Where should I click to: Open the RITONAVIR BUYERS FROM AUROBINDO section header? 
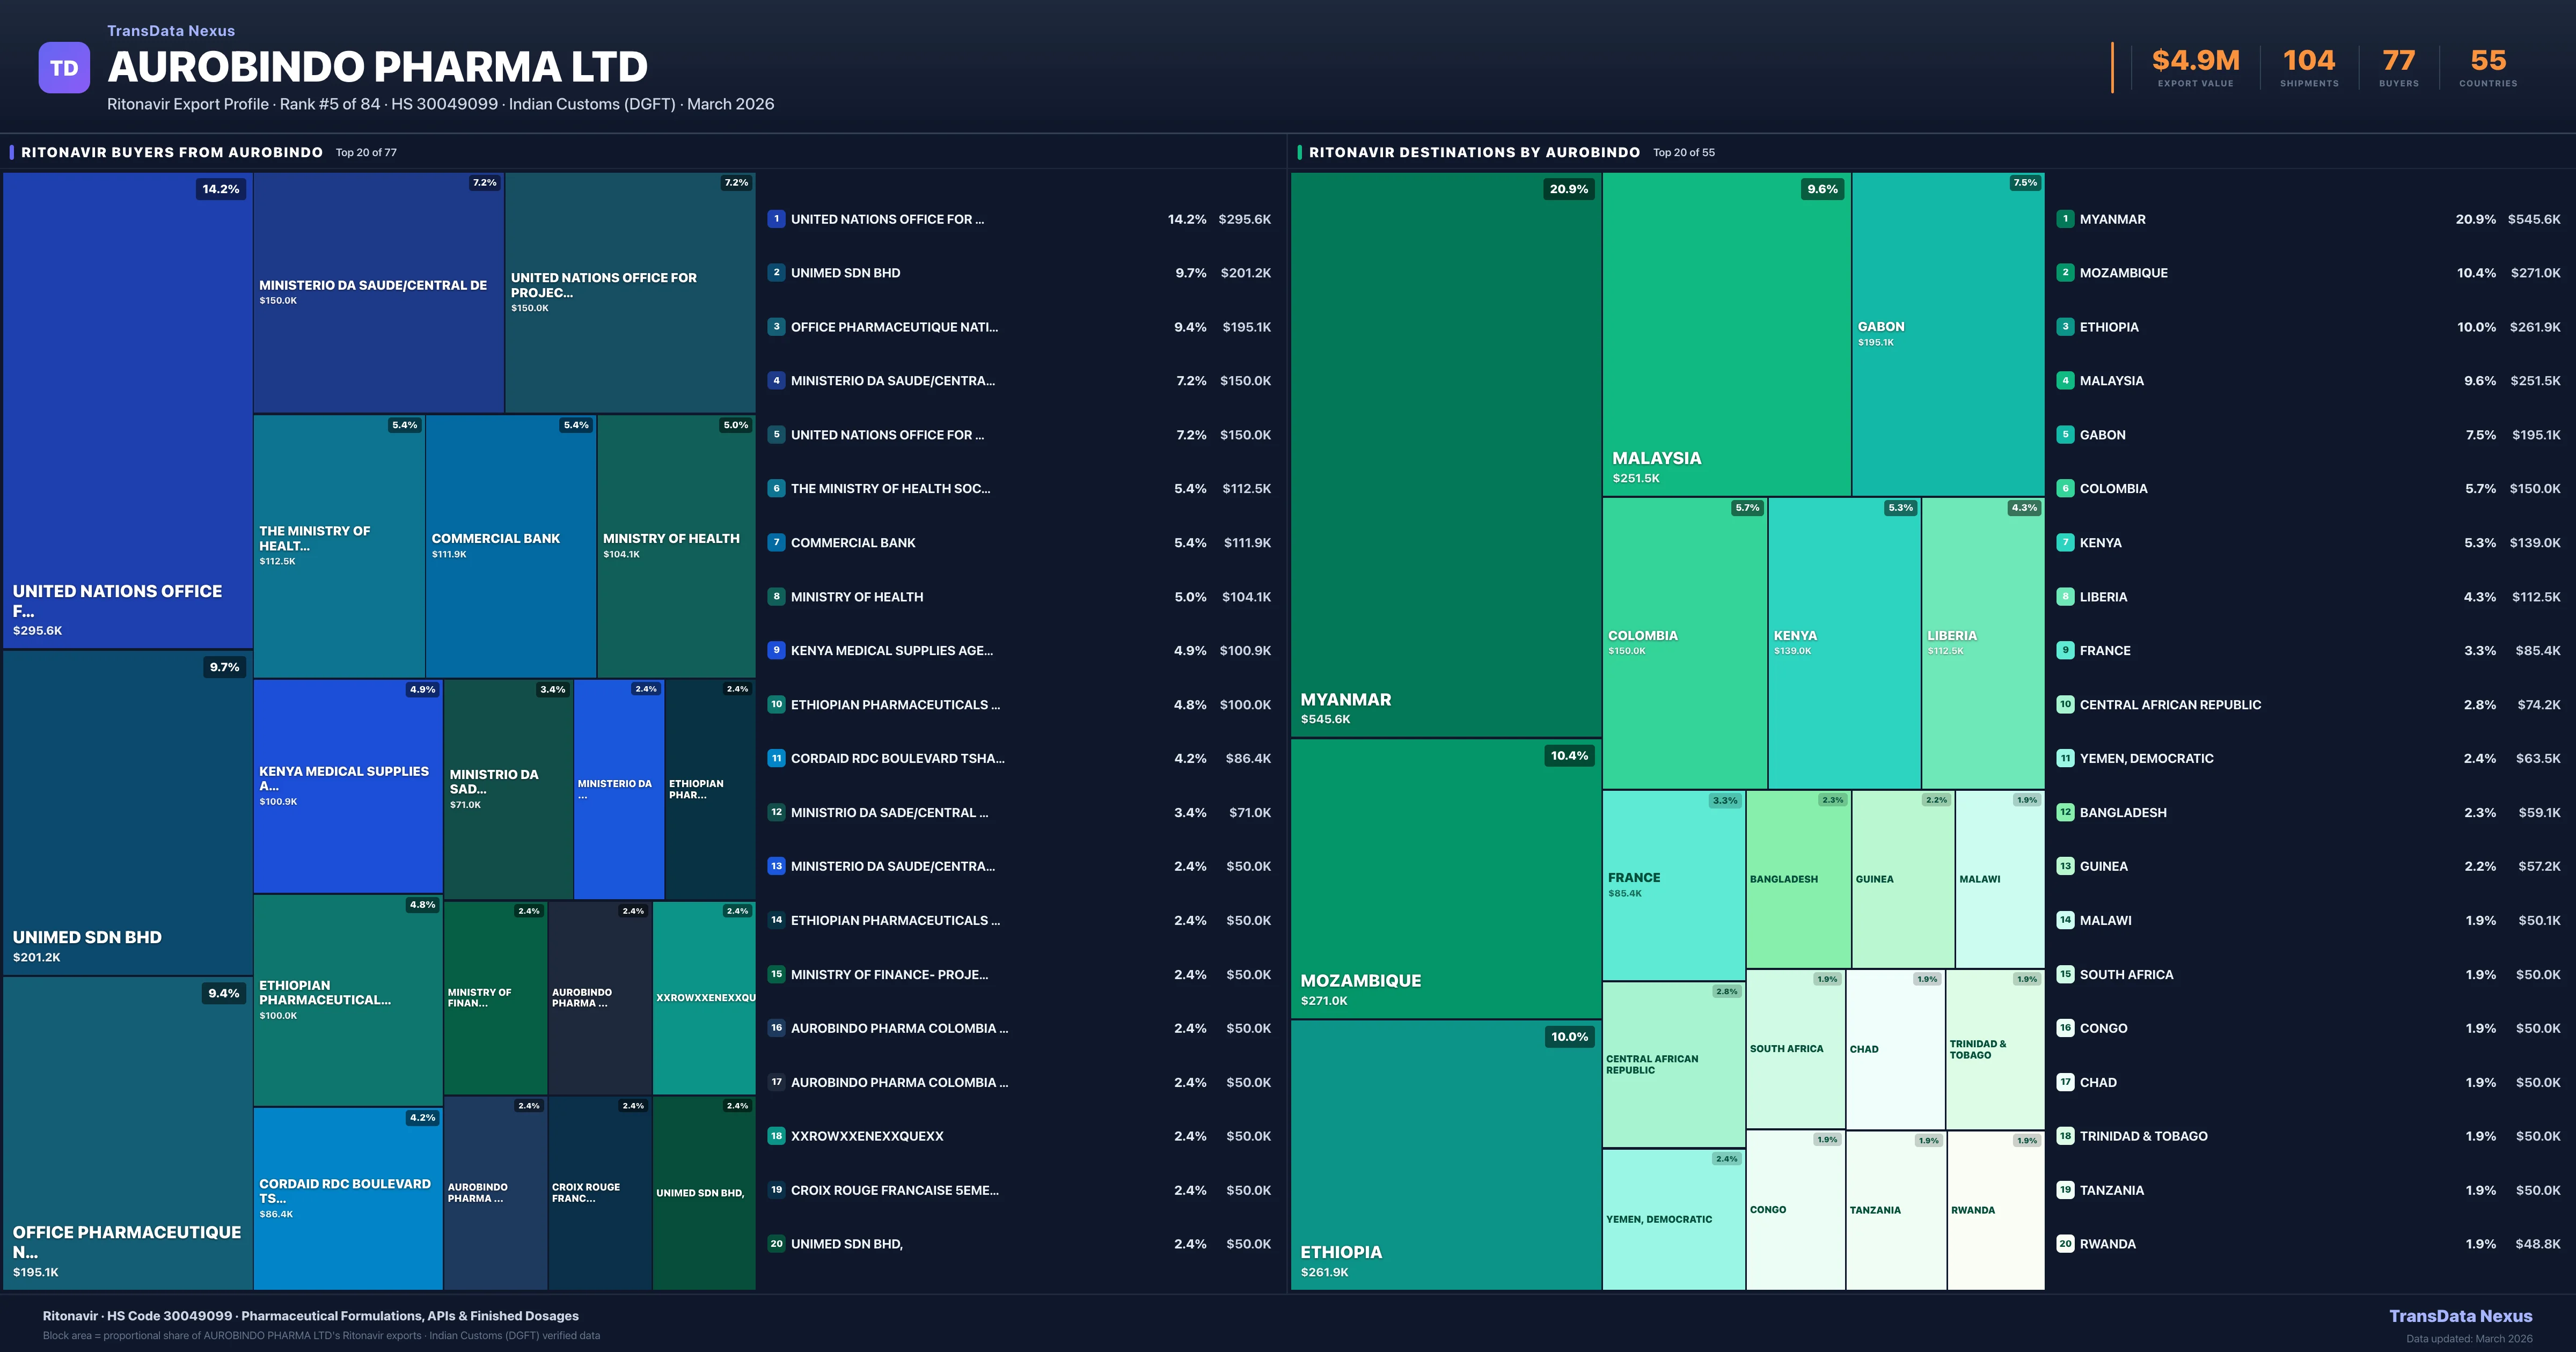point(170,152)
